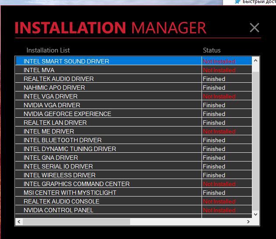Select the Intel Smart Sound Driver row
The height and width of the screenshot is (239, 276).
66,61
